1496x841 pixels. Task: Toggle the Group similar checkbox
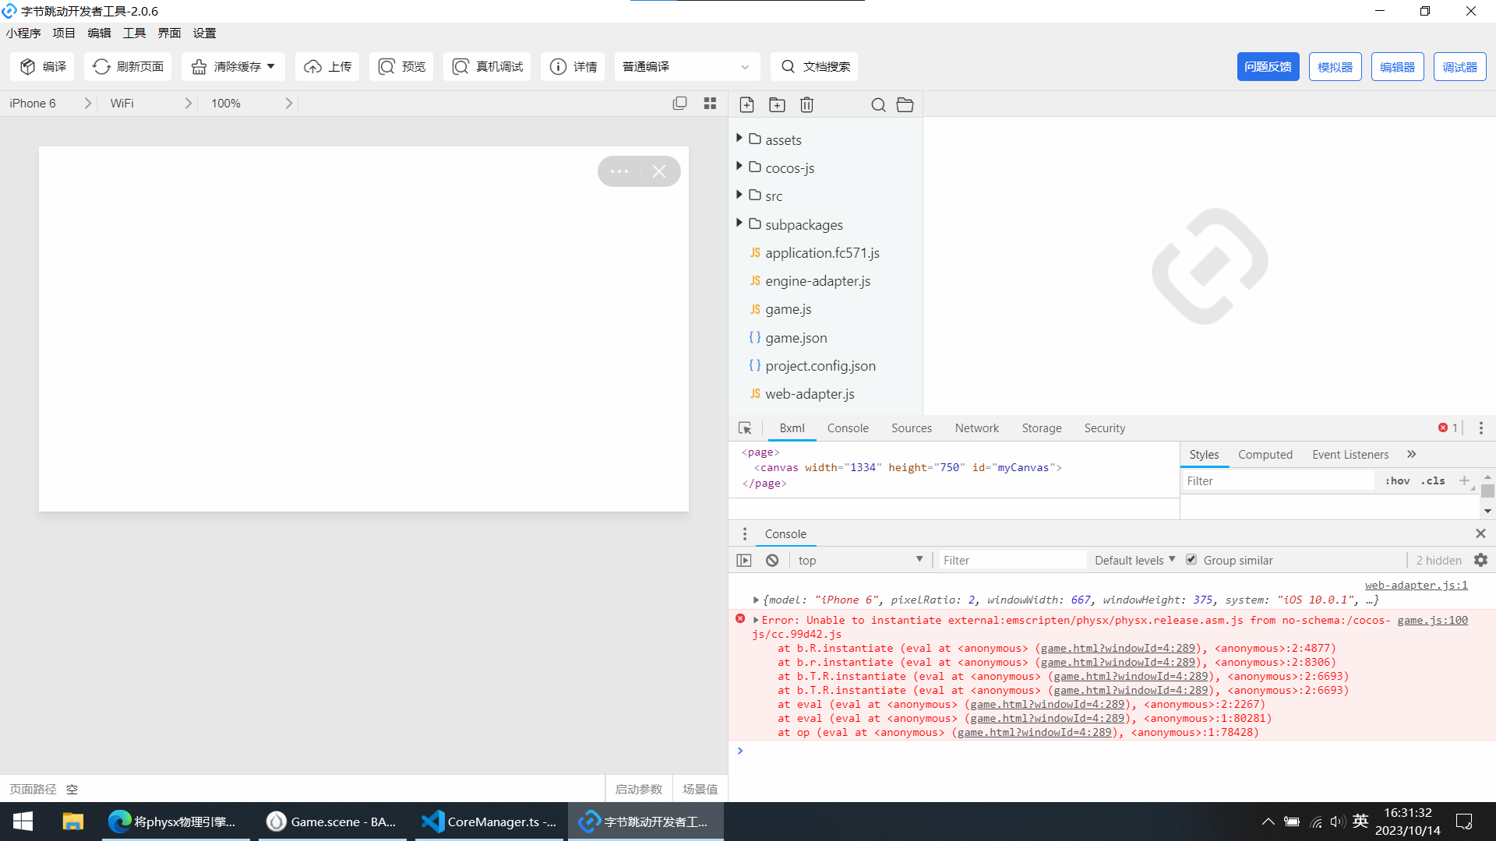click(1191, 559)
